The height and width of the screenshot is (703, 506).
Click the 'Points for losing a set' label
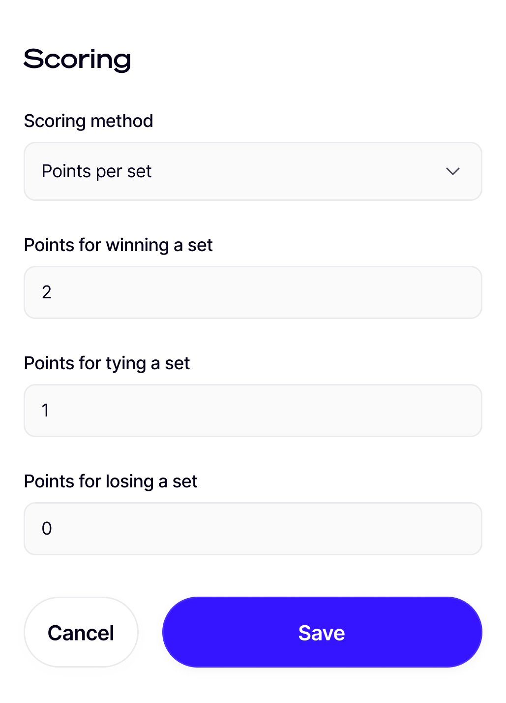pyautogui.click(x=111, y=481)
